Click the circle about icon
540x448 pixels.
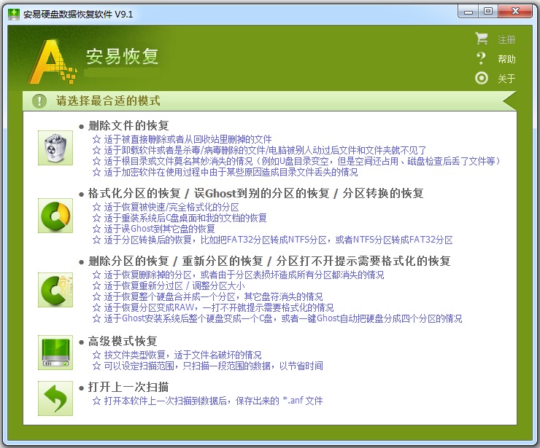click(x=481, y=78)
